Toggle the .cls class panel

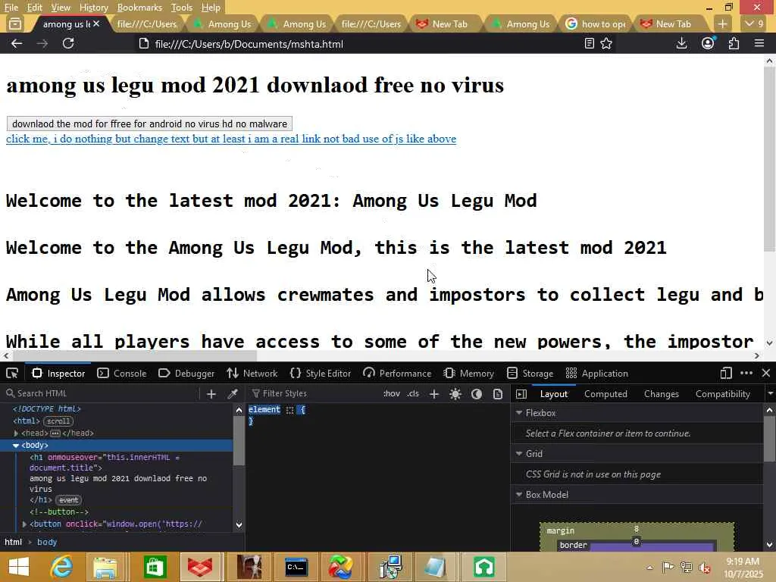[x=413, y=393]
